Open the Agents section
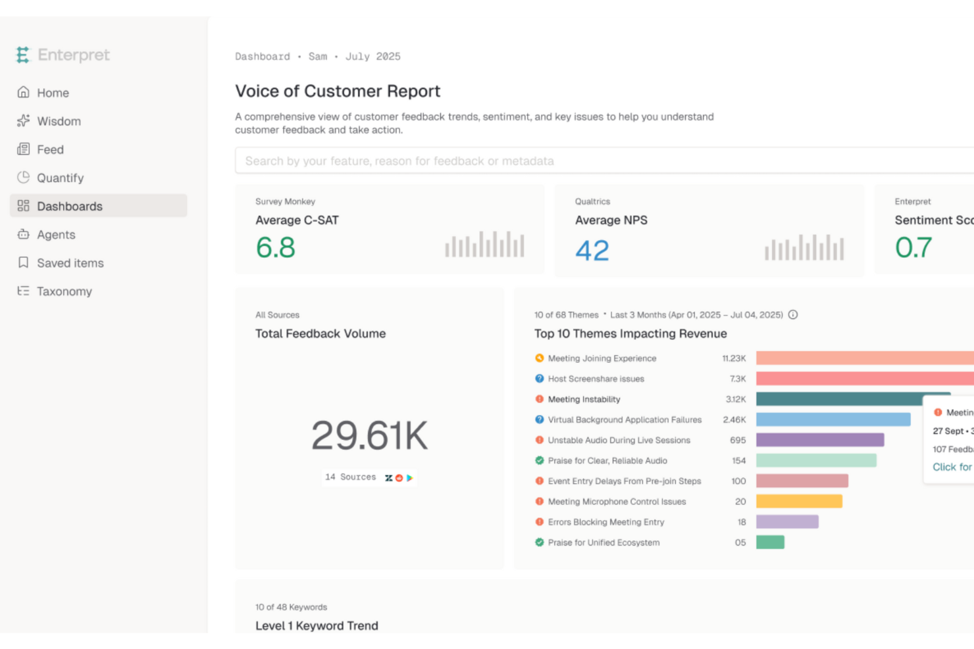Viewport: 974px width, 649px height. click(56, 235)
